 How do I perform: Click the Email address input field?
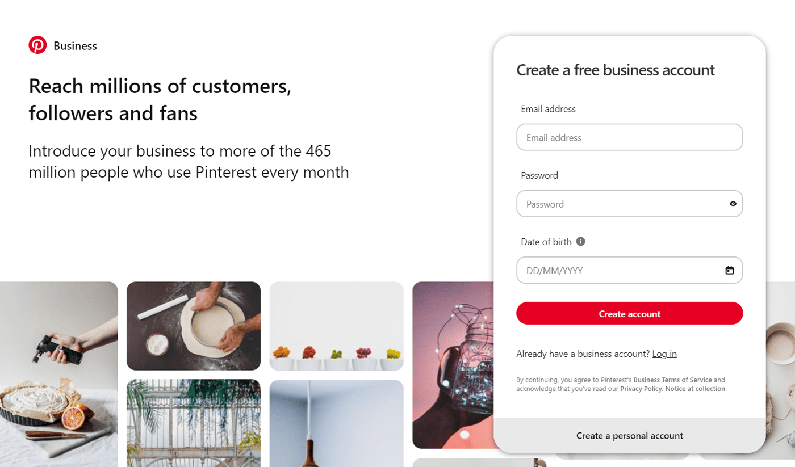tap(629, 137)
